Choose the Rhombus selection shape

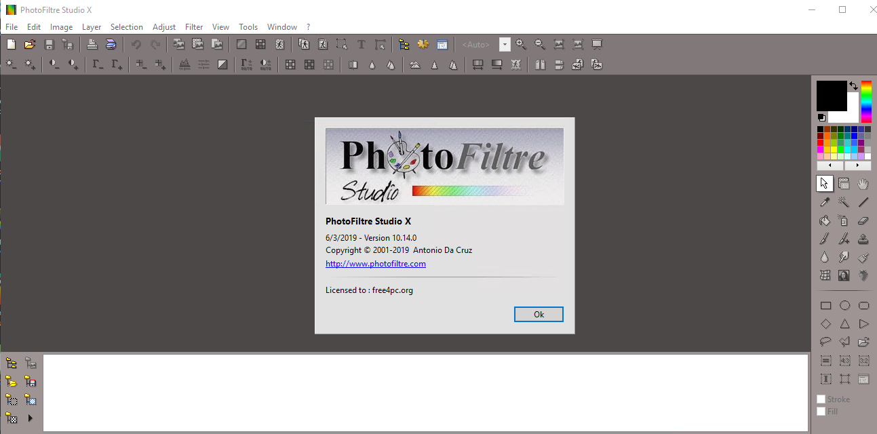825,324
